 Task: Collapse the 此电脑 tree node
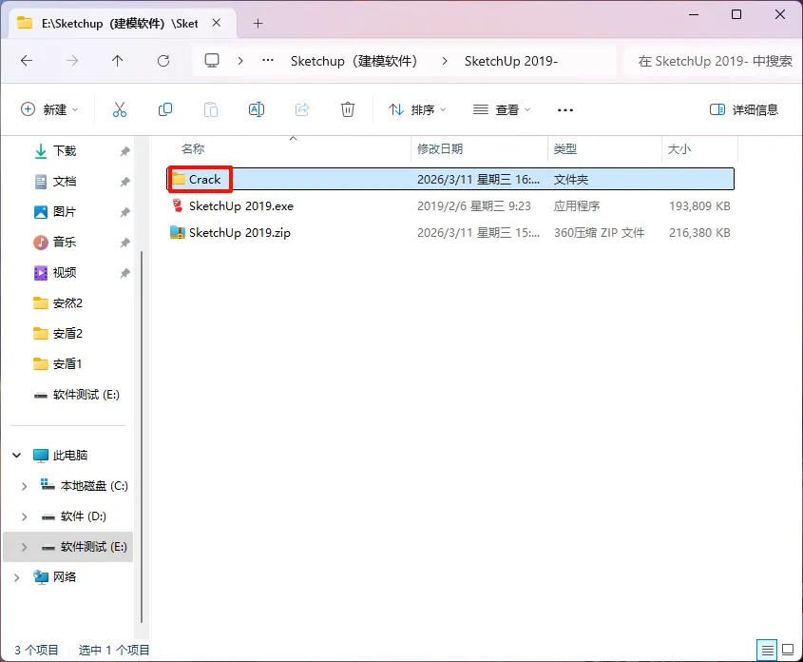point(17,455)
